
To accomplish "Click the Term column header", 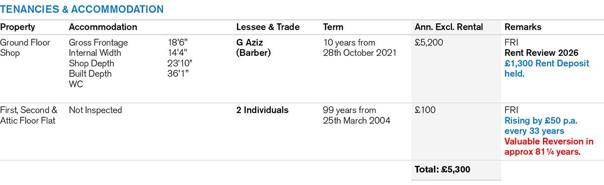I will pyautogui.click(x=333, y=27).
